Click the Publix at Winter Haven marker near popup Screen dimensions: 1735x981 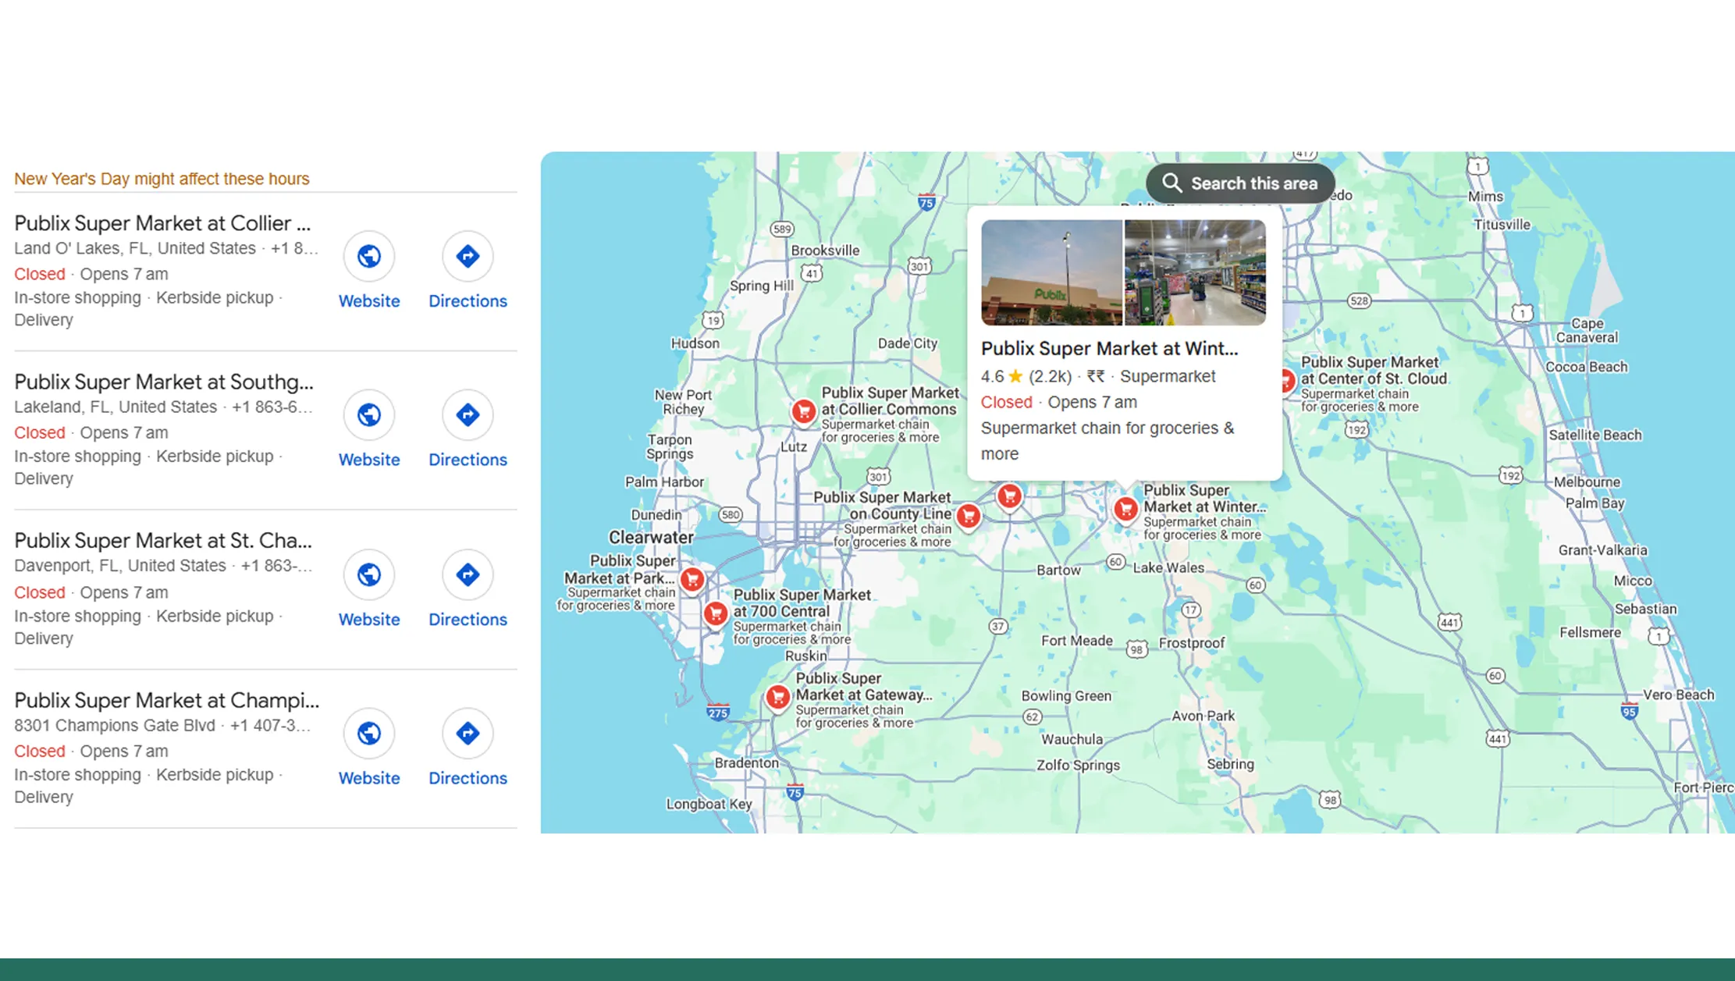(x=1125, y=507)
